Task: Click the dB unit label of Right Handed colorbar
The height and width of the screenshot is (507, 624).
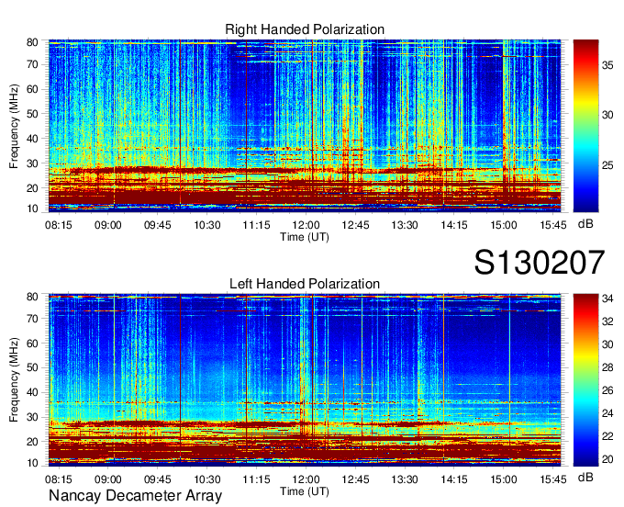Action: (x=585, y=224)
